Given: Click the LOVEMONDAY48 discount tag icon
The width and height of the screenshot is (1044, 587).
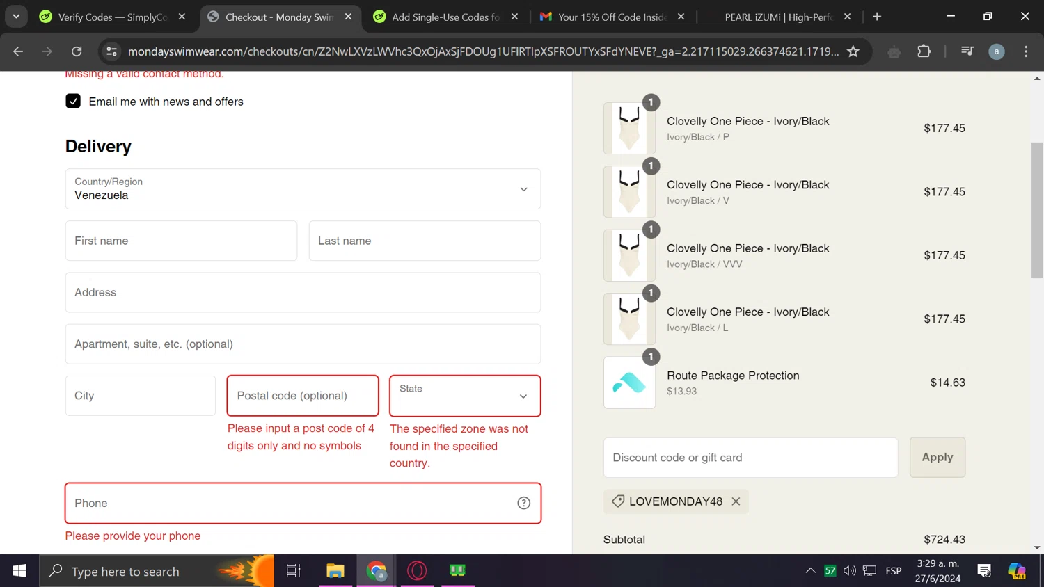Looking at the screenshot, I should [617, 501].
